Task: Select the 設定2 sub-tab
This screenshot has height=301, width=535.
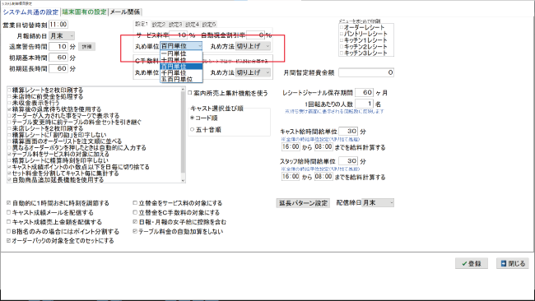Action: [x=159, y=25]
